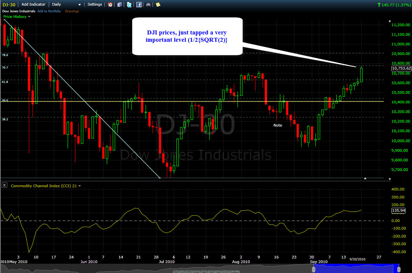Close the CCI indicator panel with X

pyautogui.click(x=5, y=185)
